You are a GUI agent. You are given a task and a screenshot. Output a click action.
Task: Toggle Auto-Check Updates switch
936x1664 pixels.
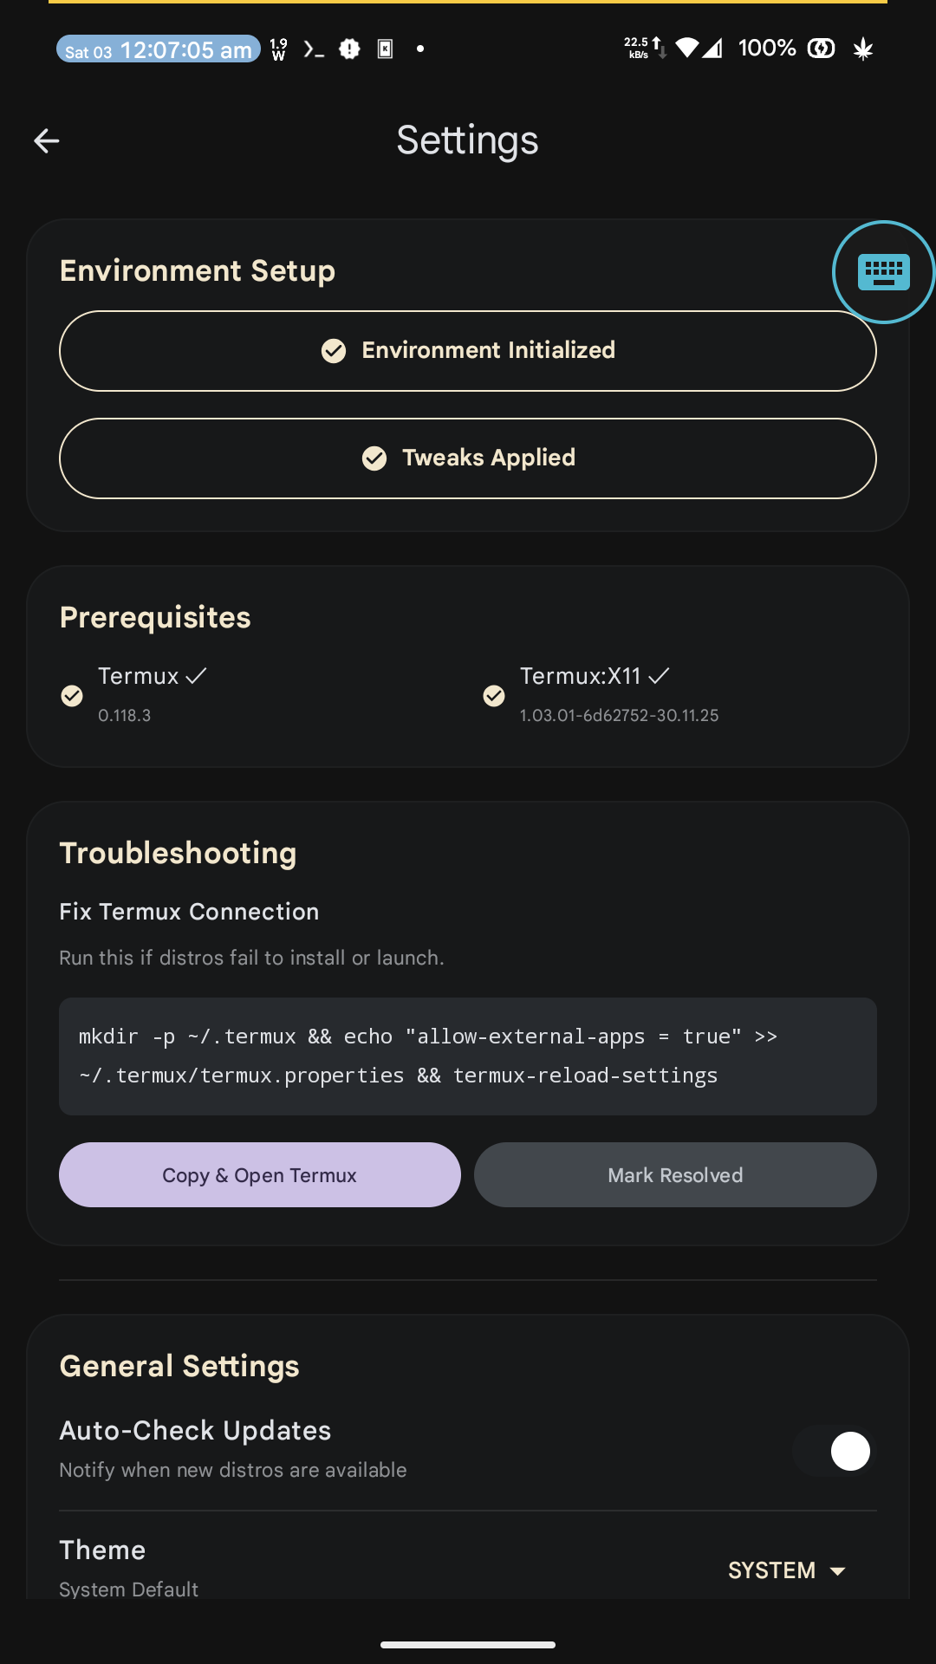click(x=834, y=1451)
